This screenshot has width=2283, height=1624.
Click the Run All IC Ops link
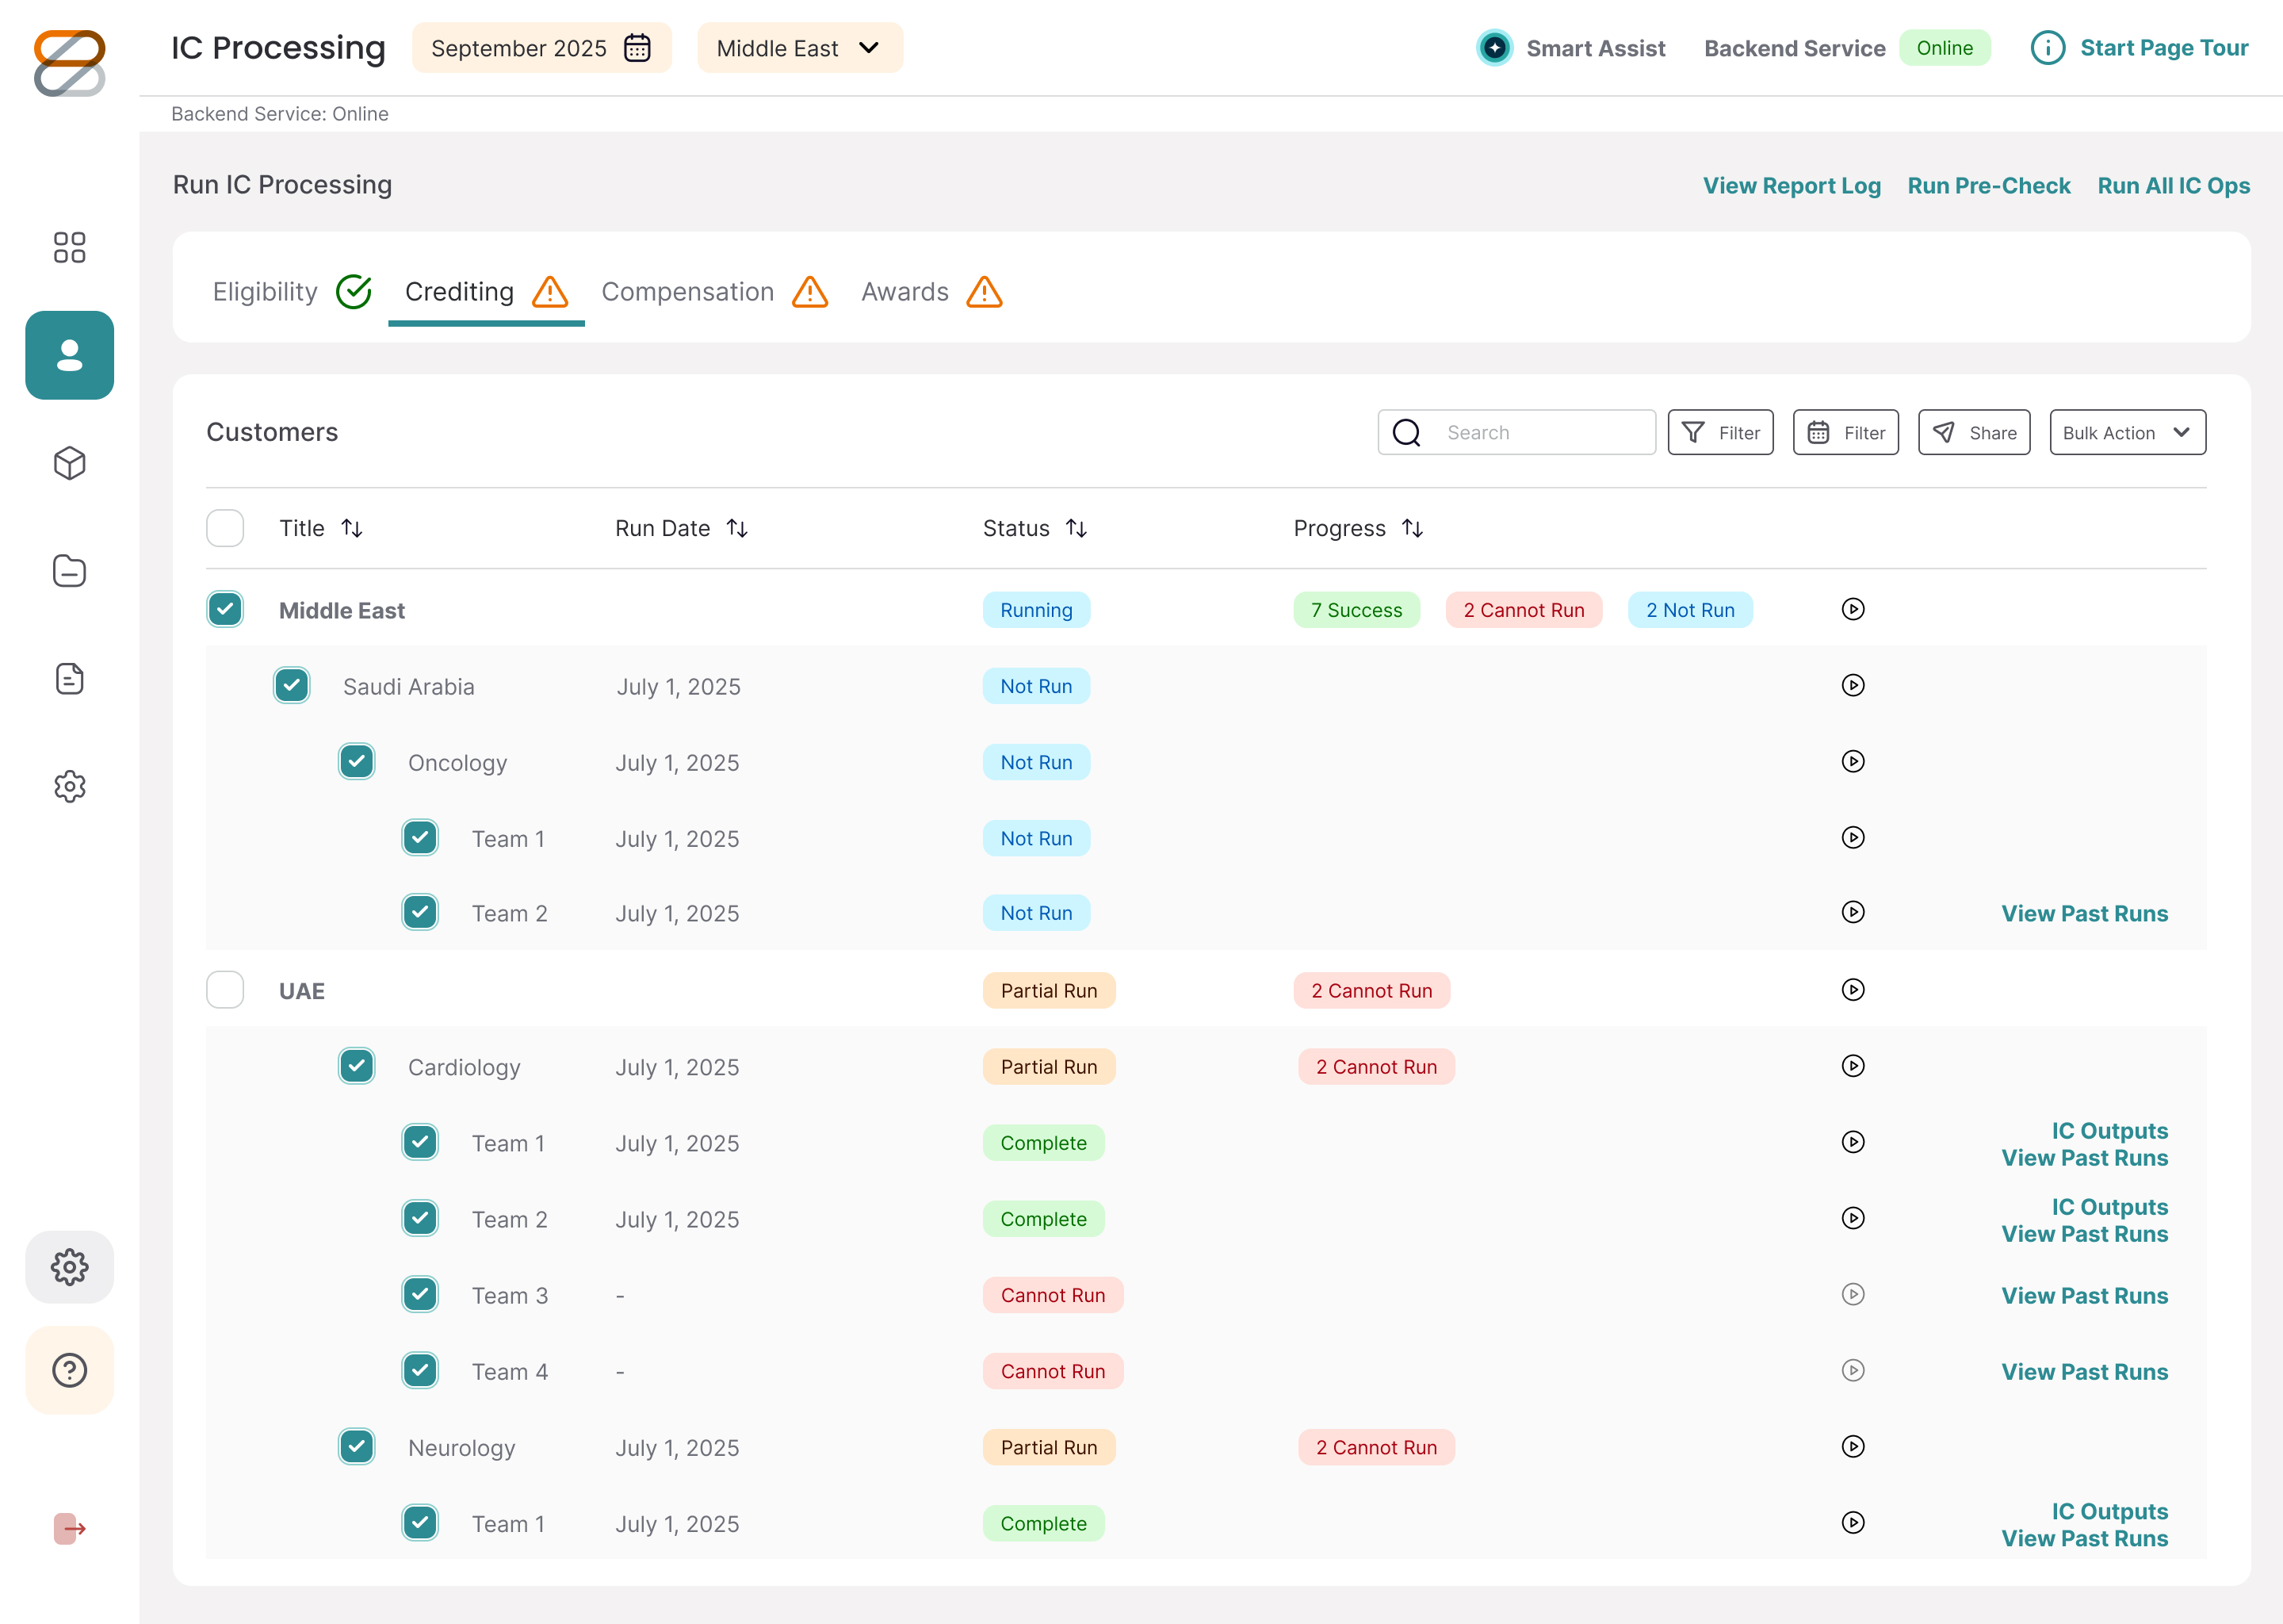pyautogui.click(x=2173, y=186)
